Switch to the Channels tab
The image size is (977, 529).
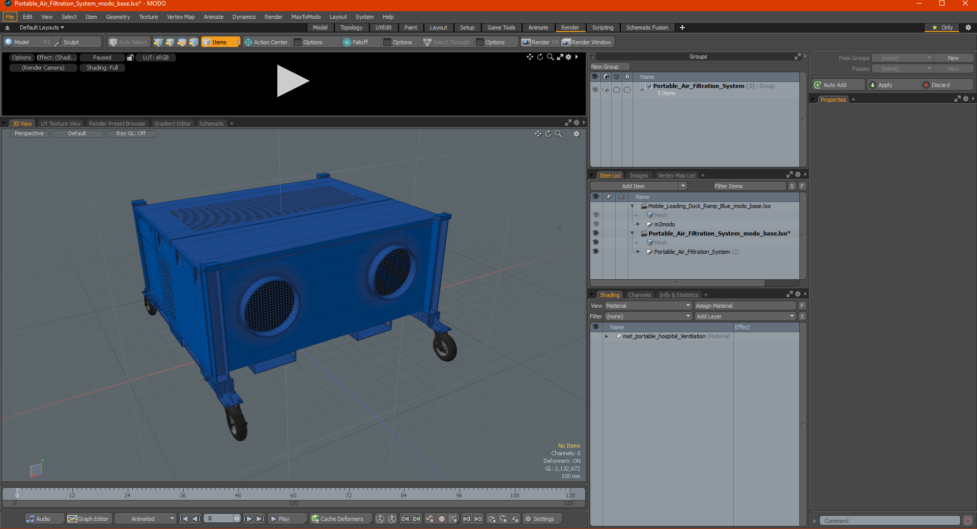(639, 295)
